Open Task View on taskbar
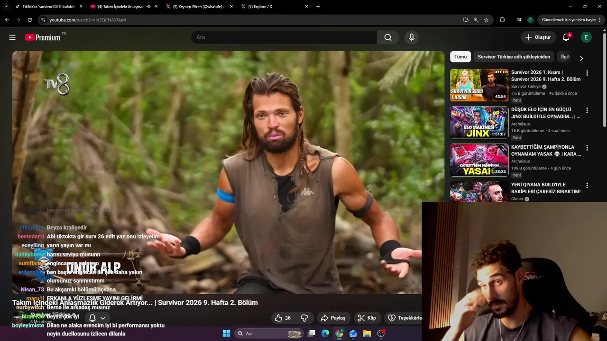Image resolution: width=607 pixels, height=341 pixels. pyautogui.click(x=312, y=333)
